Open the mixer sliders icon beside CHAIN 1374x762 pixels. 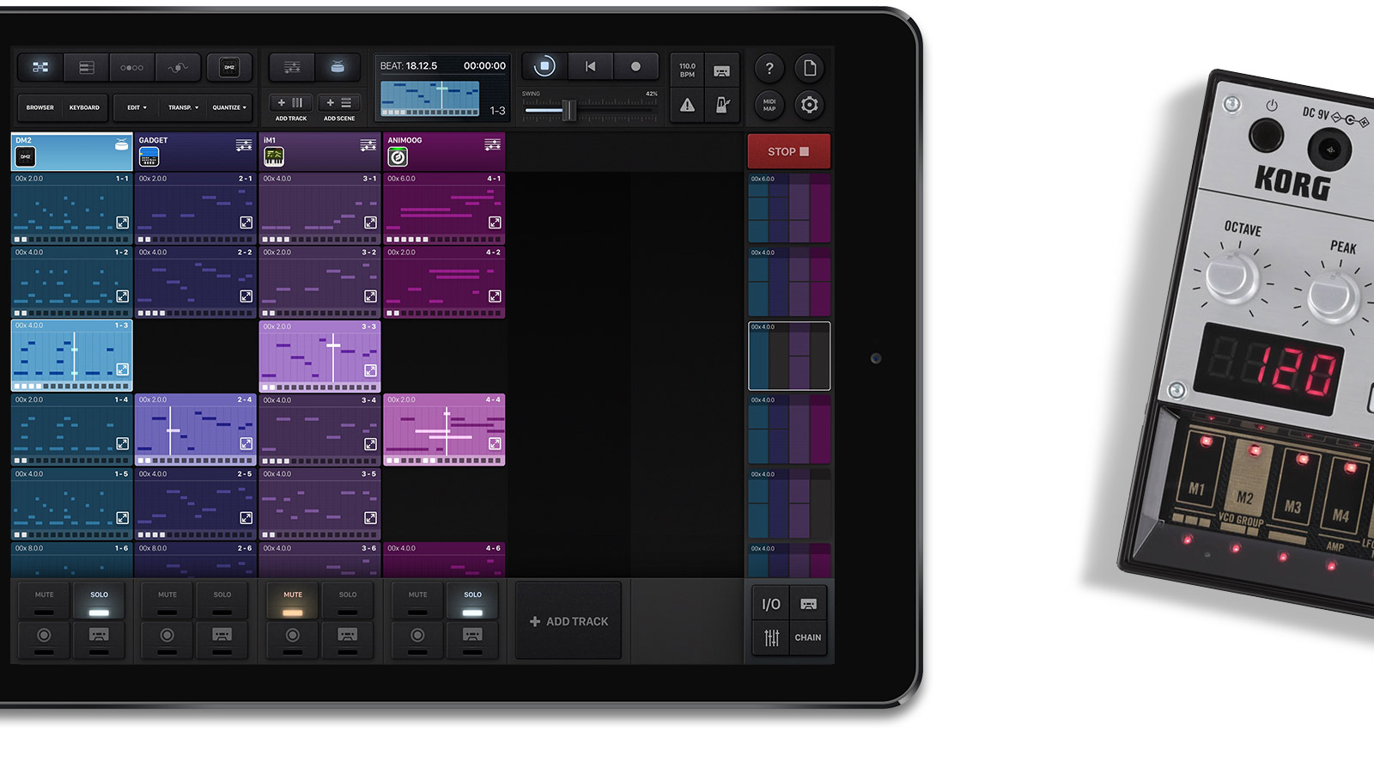click(771, 637)
